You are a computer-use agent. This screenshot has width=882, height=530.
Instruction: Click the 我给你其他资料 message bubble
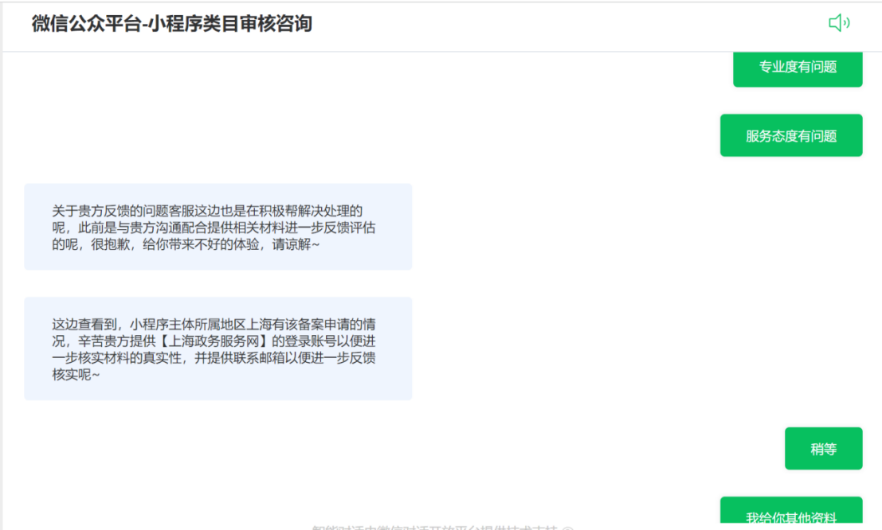tap(791, 511)
